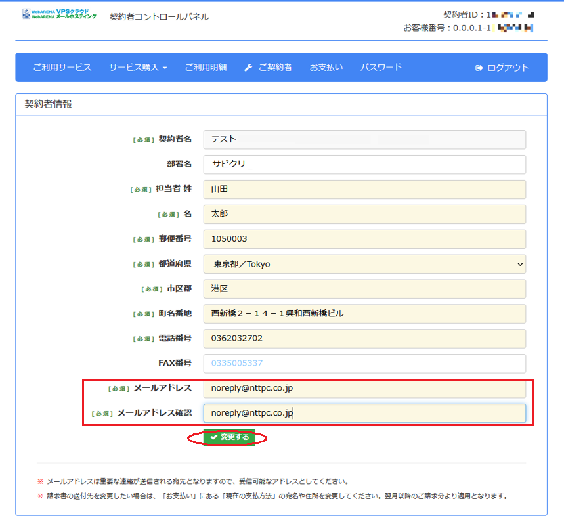Viewport: 564px width, 518px height.
Task: Click the 契約者コントロールパネル title text
Action: 159,17
